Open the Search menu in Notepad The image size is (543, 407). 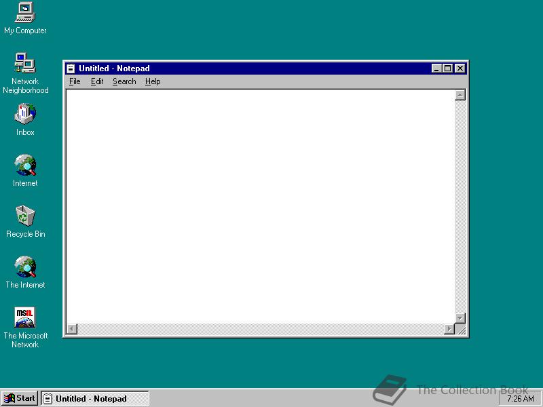point(124,81)
